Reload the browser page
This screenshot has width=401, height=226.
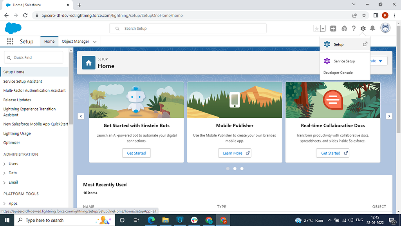point(25,15)
